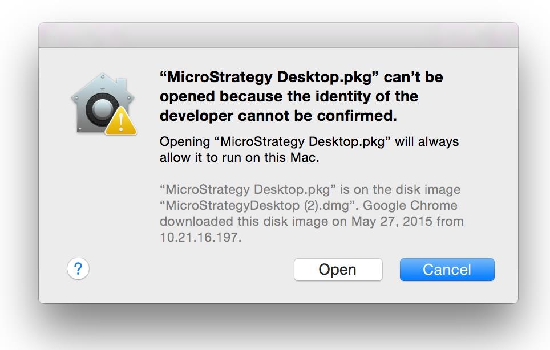This screenshot has width=550, height=350.
Task: Cancel opening the MicroStrategy package
Action: (x=447, y=270)
